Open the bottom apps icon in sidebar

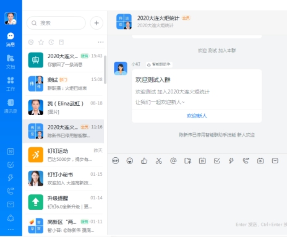point(11,218)
